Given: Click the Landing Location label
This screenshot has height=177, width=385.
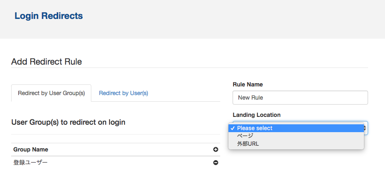Looking at the screenshot, I should (257, 115).
